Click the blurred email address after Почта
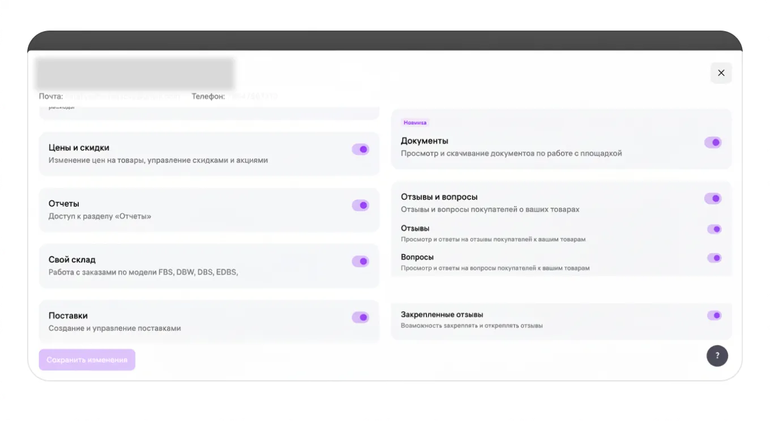 click(x=123, y=97)
